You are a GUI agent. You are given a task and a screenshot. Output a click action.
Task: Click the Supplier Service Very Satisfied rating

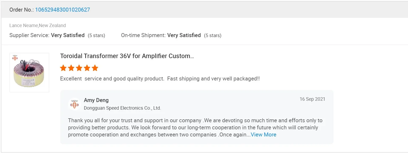[68, 35]
